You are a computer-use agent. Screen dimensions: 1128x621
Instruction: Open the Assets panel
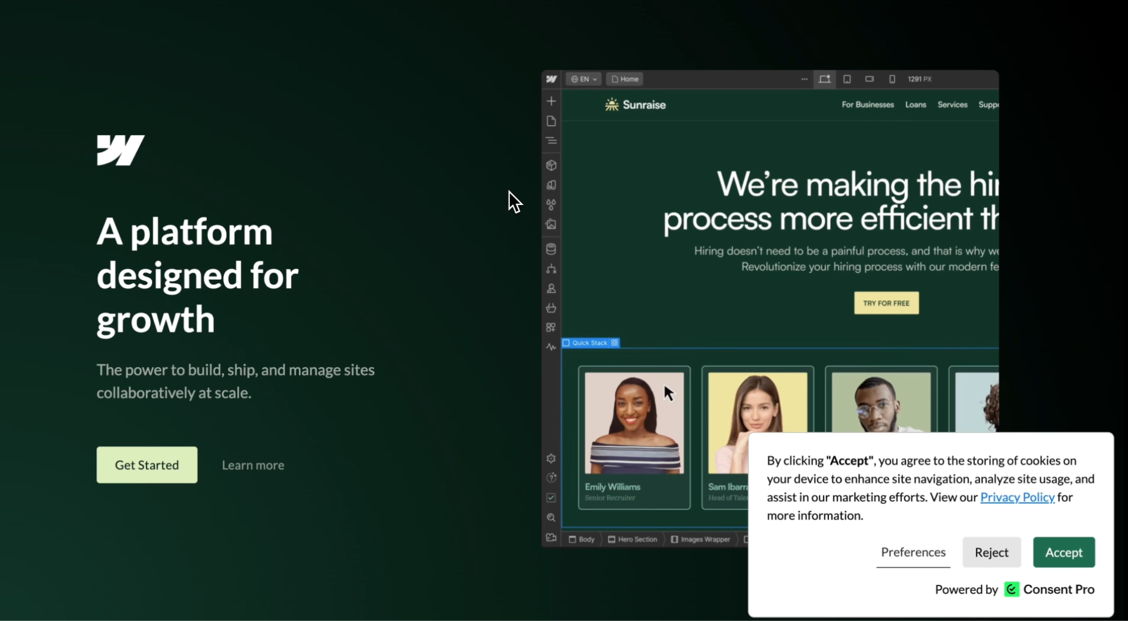point(552,225)
